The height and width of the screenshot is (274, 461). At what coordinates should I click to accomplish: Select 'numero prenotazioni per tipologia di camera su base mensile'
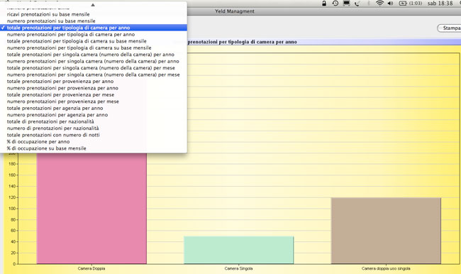coord(94,48)
